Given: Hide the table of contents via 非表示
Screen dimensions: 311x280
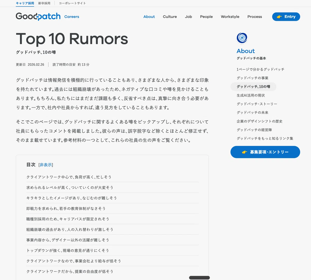Looking at the screenshot, I should coord(46,165).
